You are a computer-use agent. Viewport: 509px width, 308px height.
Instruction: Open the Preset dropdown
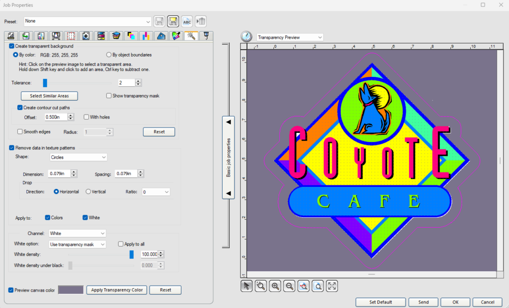(x=87, y=21)
